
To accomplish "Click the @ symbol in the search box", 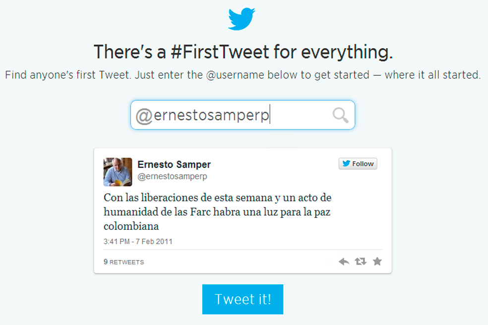I will pos(144,116).
